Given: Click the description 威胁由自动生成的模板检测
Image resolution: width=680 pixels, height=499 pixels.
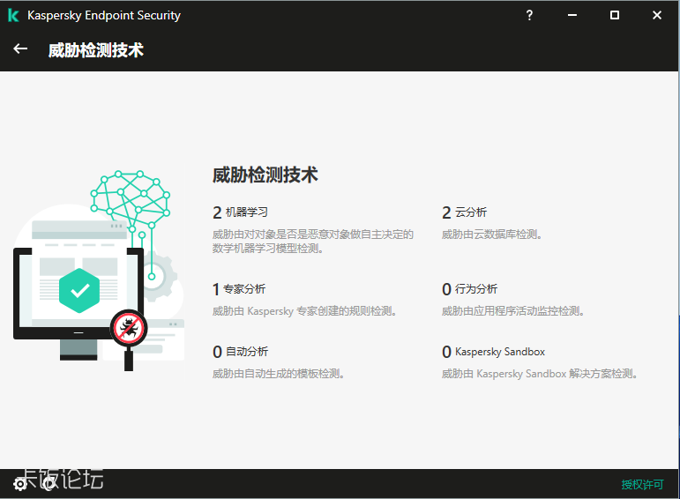Looking at the screenshot, I should (x=279, y=373).
